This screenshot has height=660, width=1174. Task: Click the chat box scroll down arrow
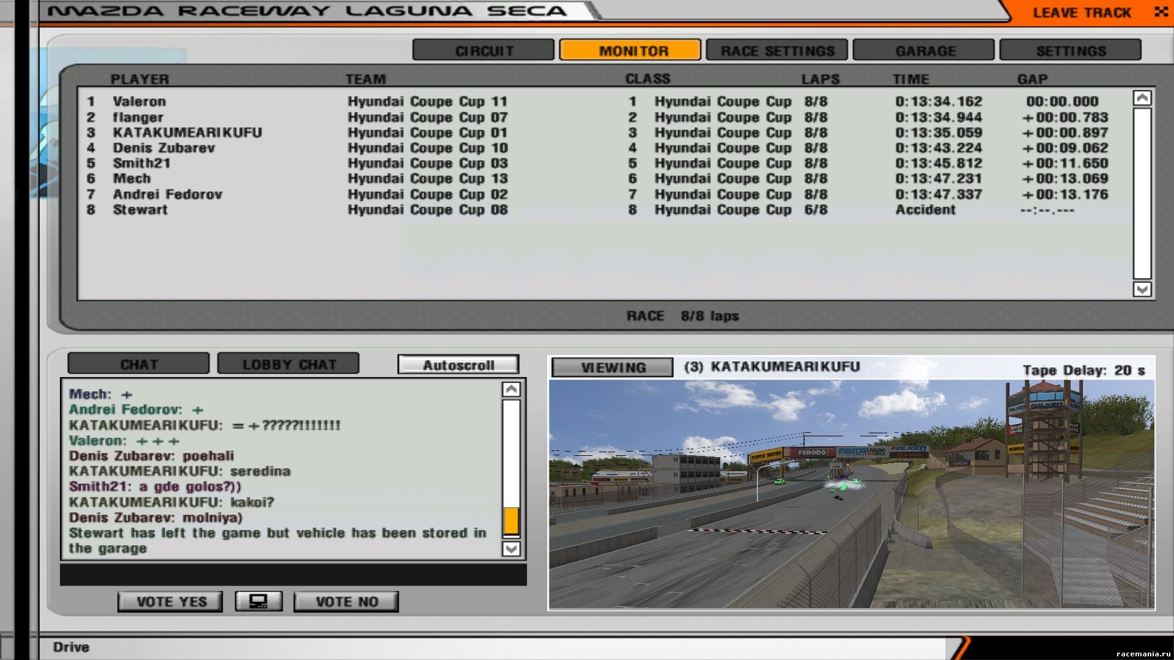pos(511,549)
